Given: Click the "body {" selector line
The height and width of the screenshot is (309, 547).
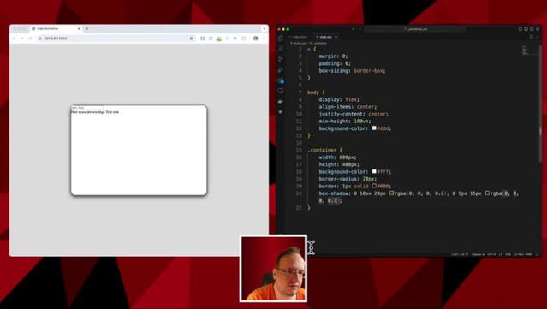Looking at the screenshot, I should click(x=316, y=92).
